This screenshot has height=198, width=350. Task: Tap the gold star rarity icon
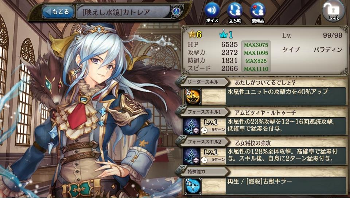click(x=191, y=34)
